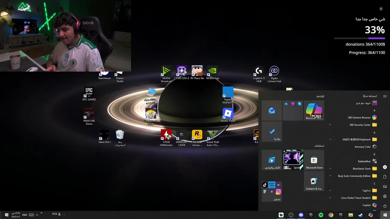The width and height of the screenshot is (390, 219).
Task: Open Rockstar Games launcher shortcut
Action: (197, 138)
